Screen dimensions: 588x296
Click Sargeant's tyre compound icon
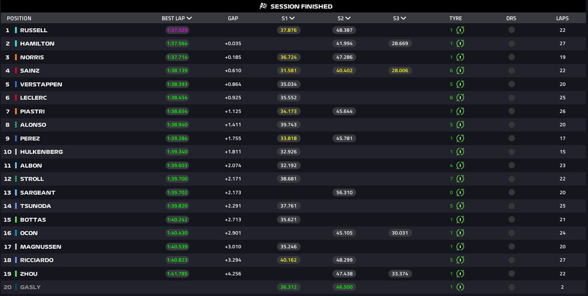(x=460, y=193)
